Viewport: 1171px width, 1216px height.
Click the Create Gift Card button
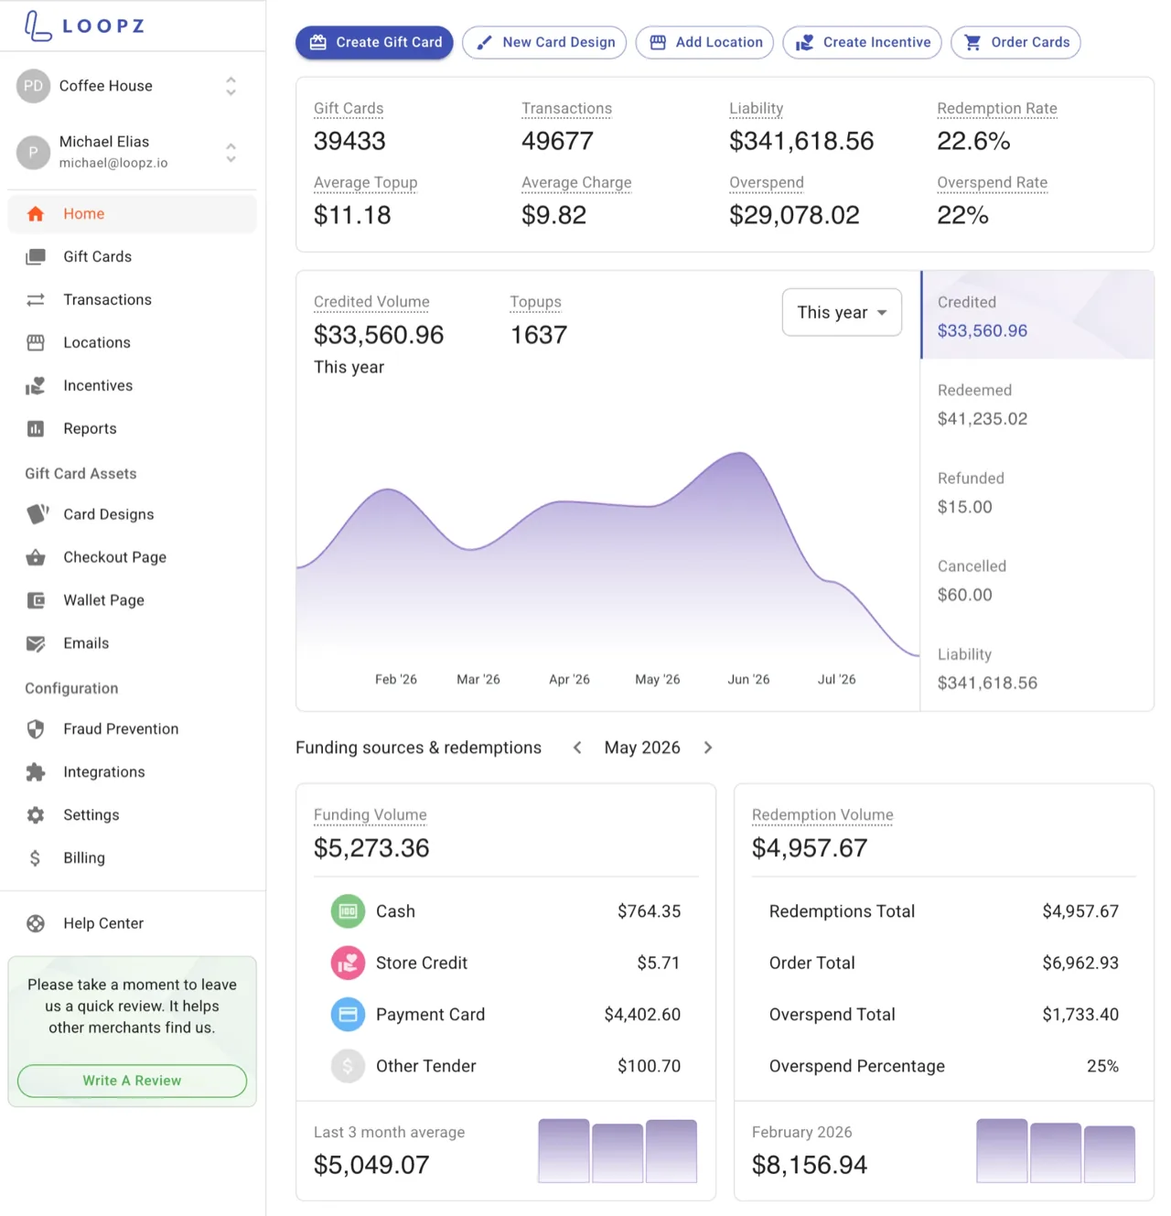pos(374,42)
